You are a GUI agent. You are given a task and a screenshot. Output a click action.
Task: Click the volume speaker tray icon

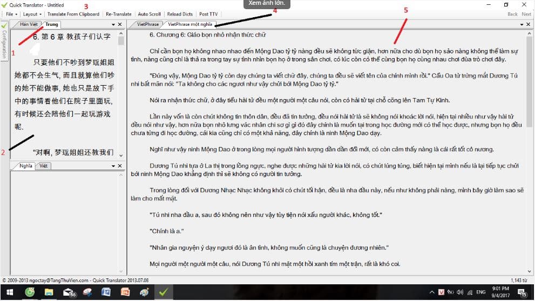pyautogui.click(x=460, y=292)
